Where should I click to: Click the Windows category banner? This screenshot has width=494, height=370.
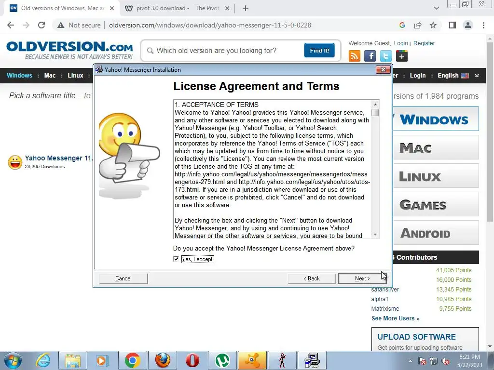tap(436, 119)
